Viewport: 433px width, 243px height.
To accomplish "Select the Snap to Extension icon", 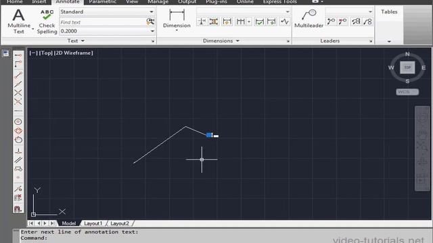I will tap(18, 111).
